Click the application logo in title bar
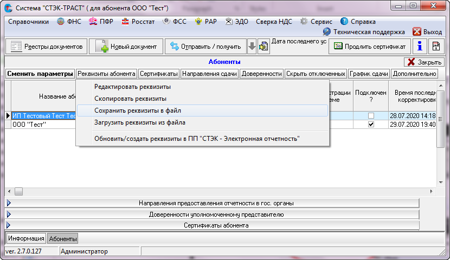This screenshot has width=450, height=260. [x=8, y=8]
